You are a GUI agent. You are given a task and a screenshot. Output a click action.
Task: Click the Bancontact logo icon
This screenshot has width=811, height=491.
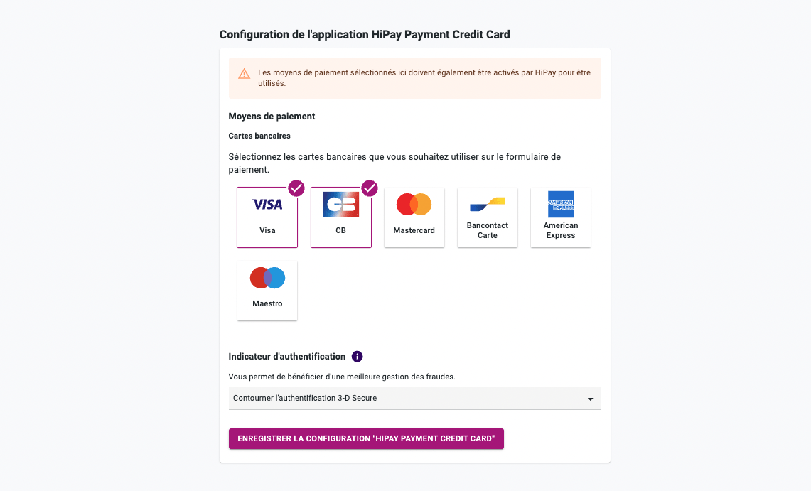[487, 204]
